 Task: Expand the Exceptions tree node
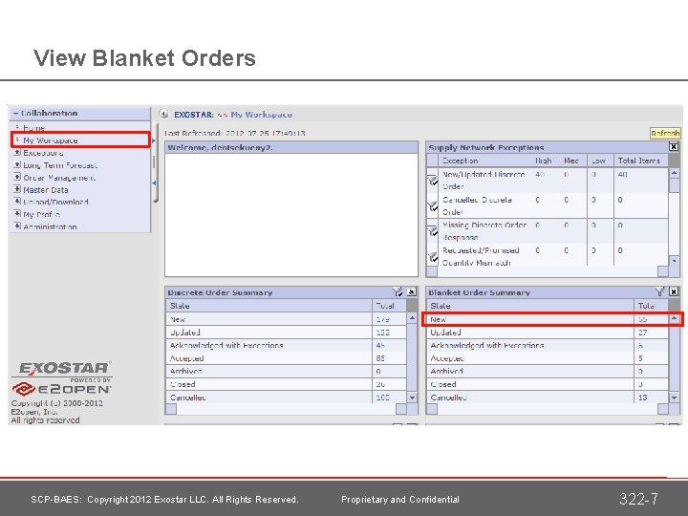[17, 153]
